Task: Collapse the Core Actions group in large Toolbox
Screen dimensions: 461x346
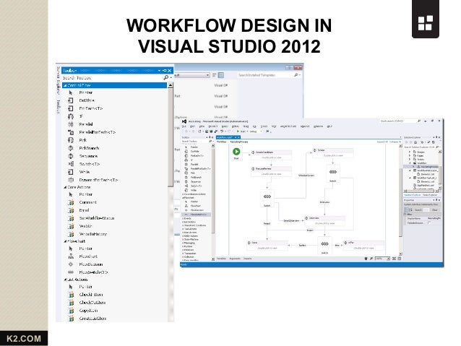Action: pyautogui.click(x=65, y=187)
